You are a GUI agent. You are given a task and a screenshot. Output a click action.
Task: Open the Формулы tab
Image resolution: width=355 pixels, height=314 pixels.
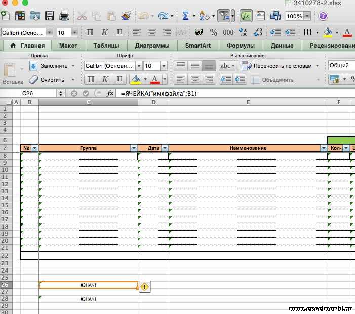(241, 46)
